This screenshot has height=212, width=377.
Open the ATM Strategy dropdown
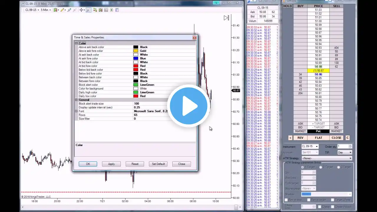[x=327, y=158]
